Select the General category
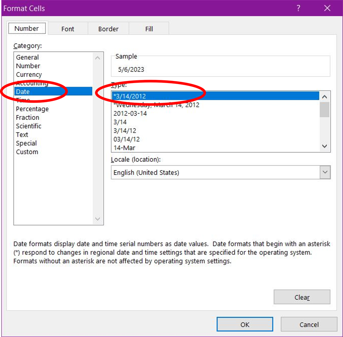343x337 pixels. click(53, 57)
